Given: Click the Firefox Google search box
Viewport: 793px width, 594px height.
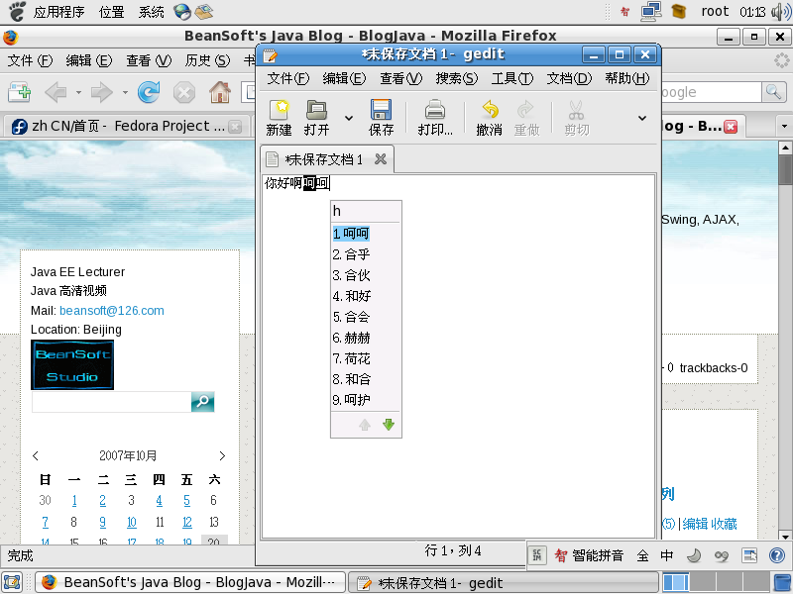Looking at the screenshot, I should [711, 92].
